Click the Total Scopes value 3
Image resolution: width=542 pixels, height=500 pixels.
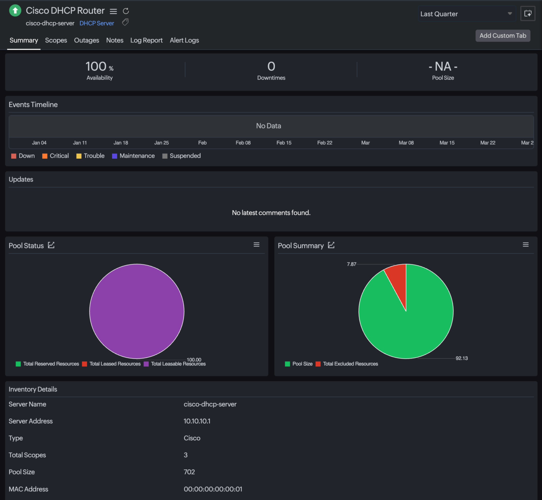coord(186,455)
